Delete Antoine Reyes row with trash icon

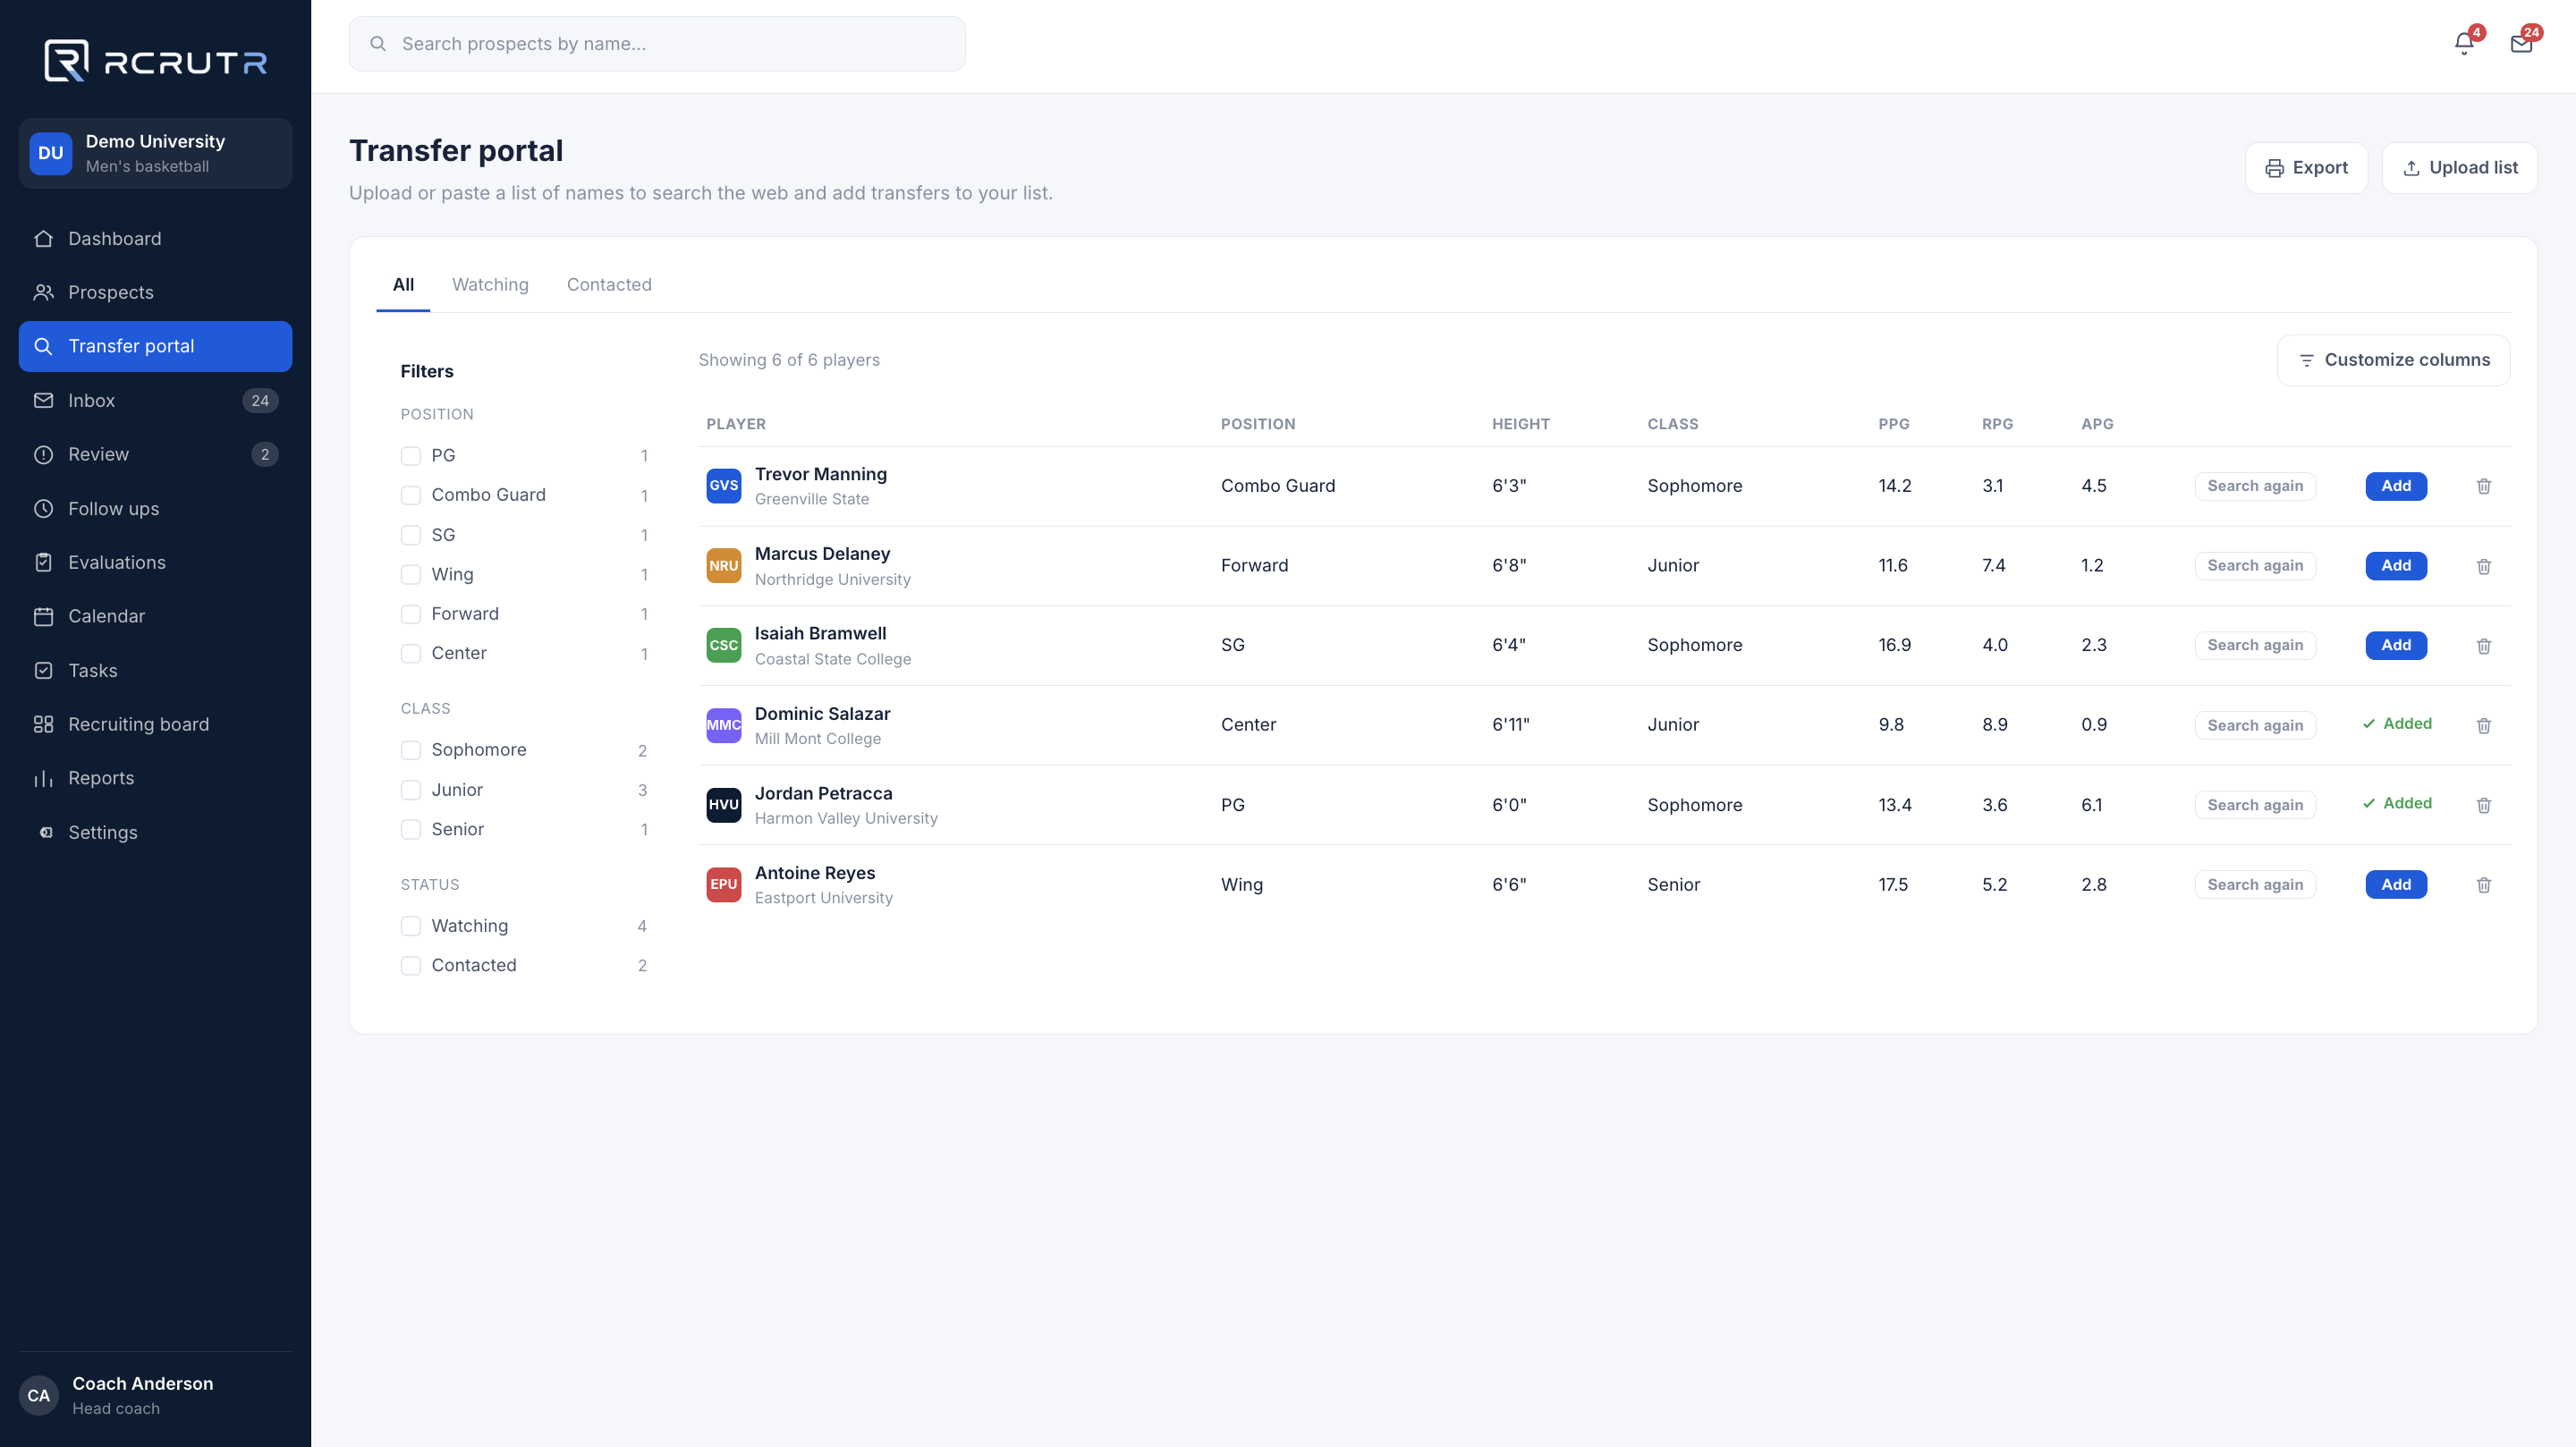(x=2483, y=885)
